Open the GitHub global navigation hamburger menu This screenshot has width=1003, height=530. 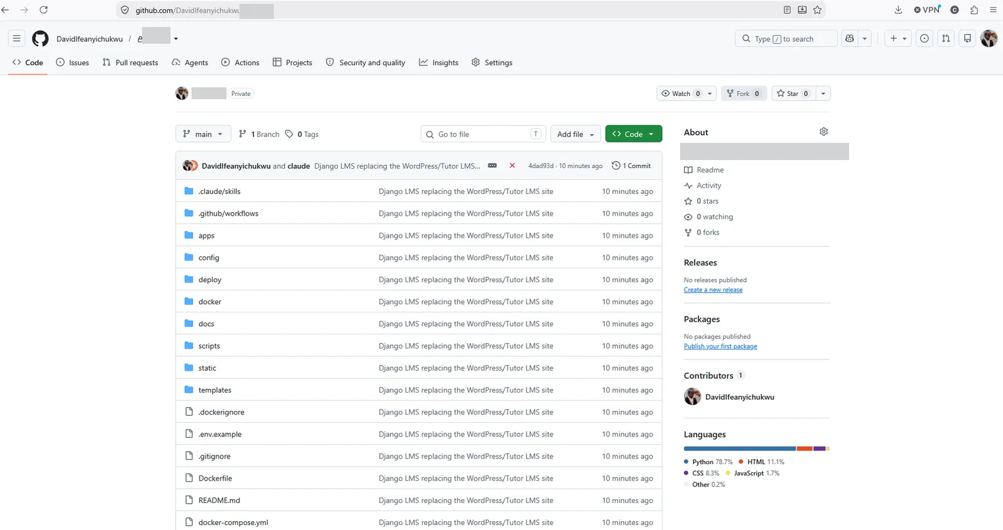[x=17, y=39]
